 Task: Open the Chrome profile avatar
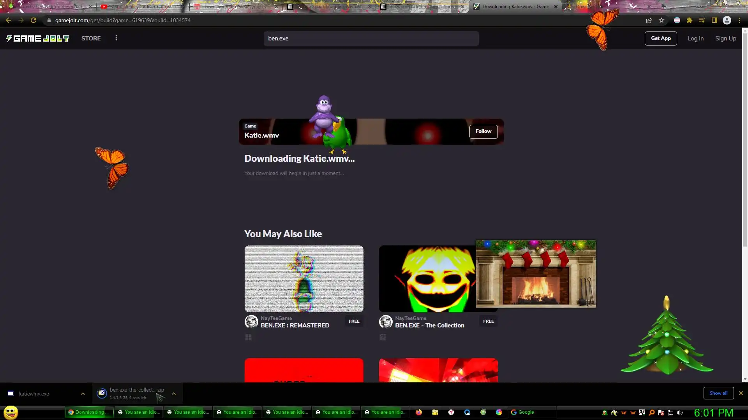[727, 20]
